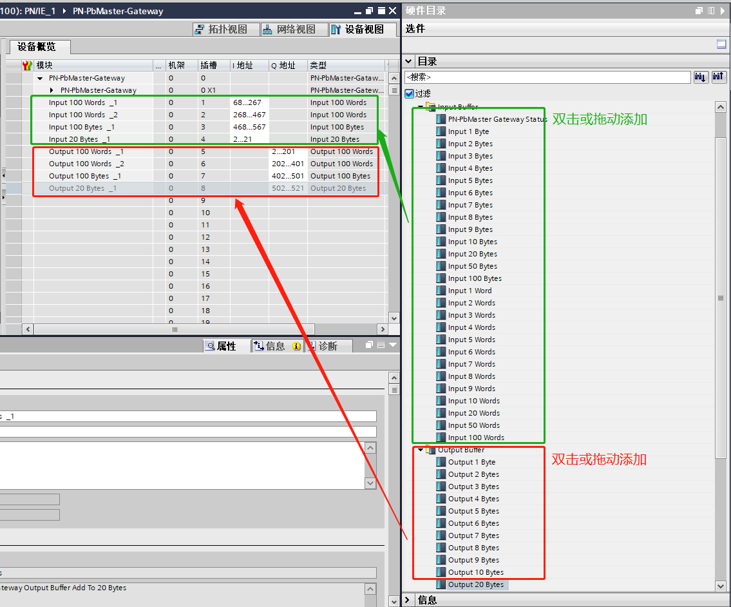The image size is (731, 607).
Task: Select the Output 8 Bytes module icon
Action: 441,548
